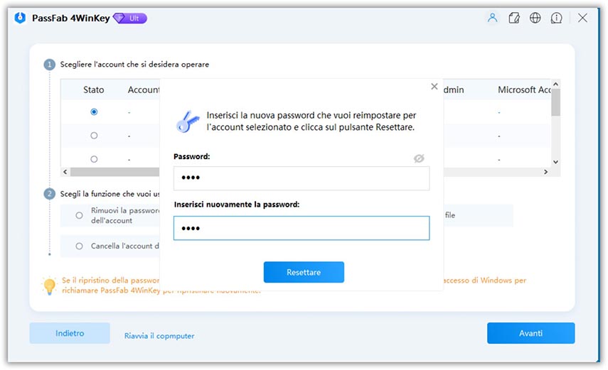
Task: Choose the "Rimuovi la password" option
Action: point(80,215)
